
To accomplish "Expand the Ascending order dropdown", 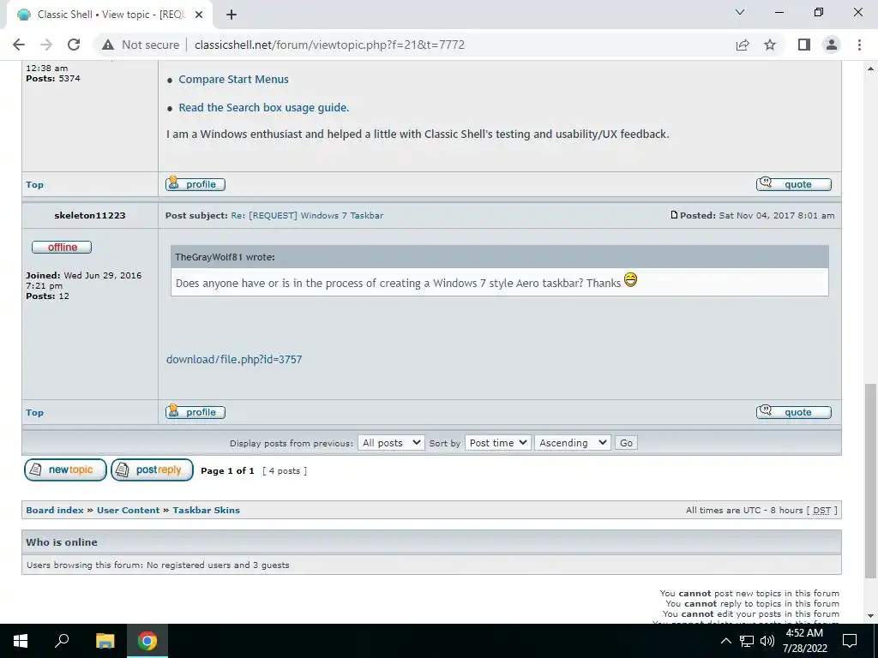I will click(x=572, y=443).
